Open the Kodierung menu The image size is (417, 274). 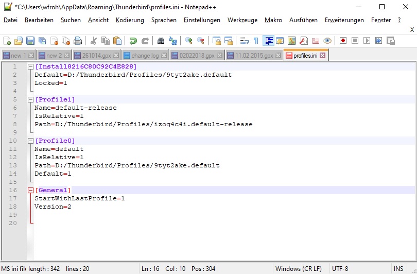(130, 20)
